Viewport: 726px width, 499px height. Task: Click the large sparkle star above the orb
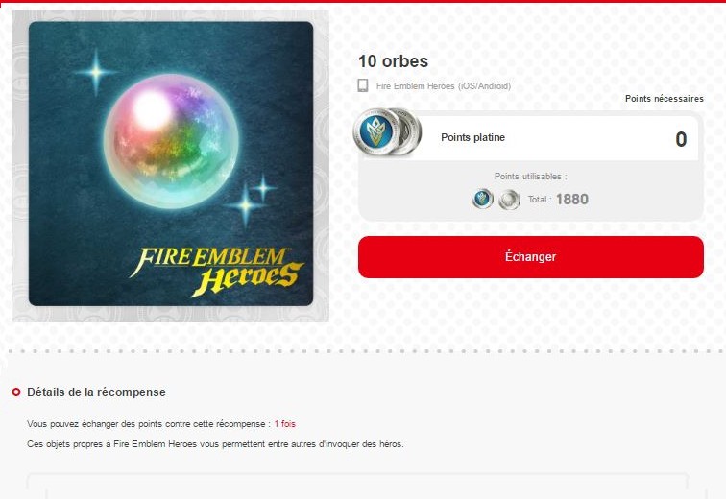tap(96, 72)
